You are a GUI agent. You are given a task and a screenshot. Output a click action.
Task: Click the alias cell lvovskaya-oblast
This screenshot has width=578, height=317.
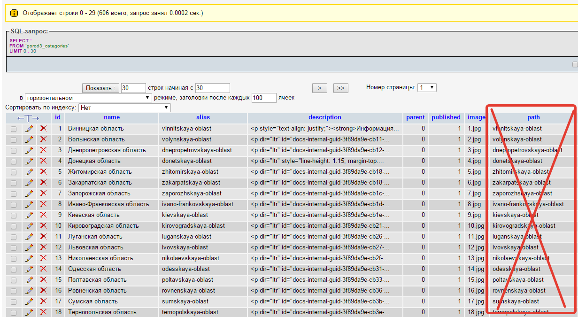tap(185, 247)
